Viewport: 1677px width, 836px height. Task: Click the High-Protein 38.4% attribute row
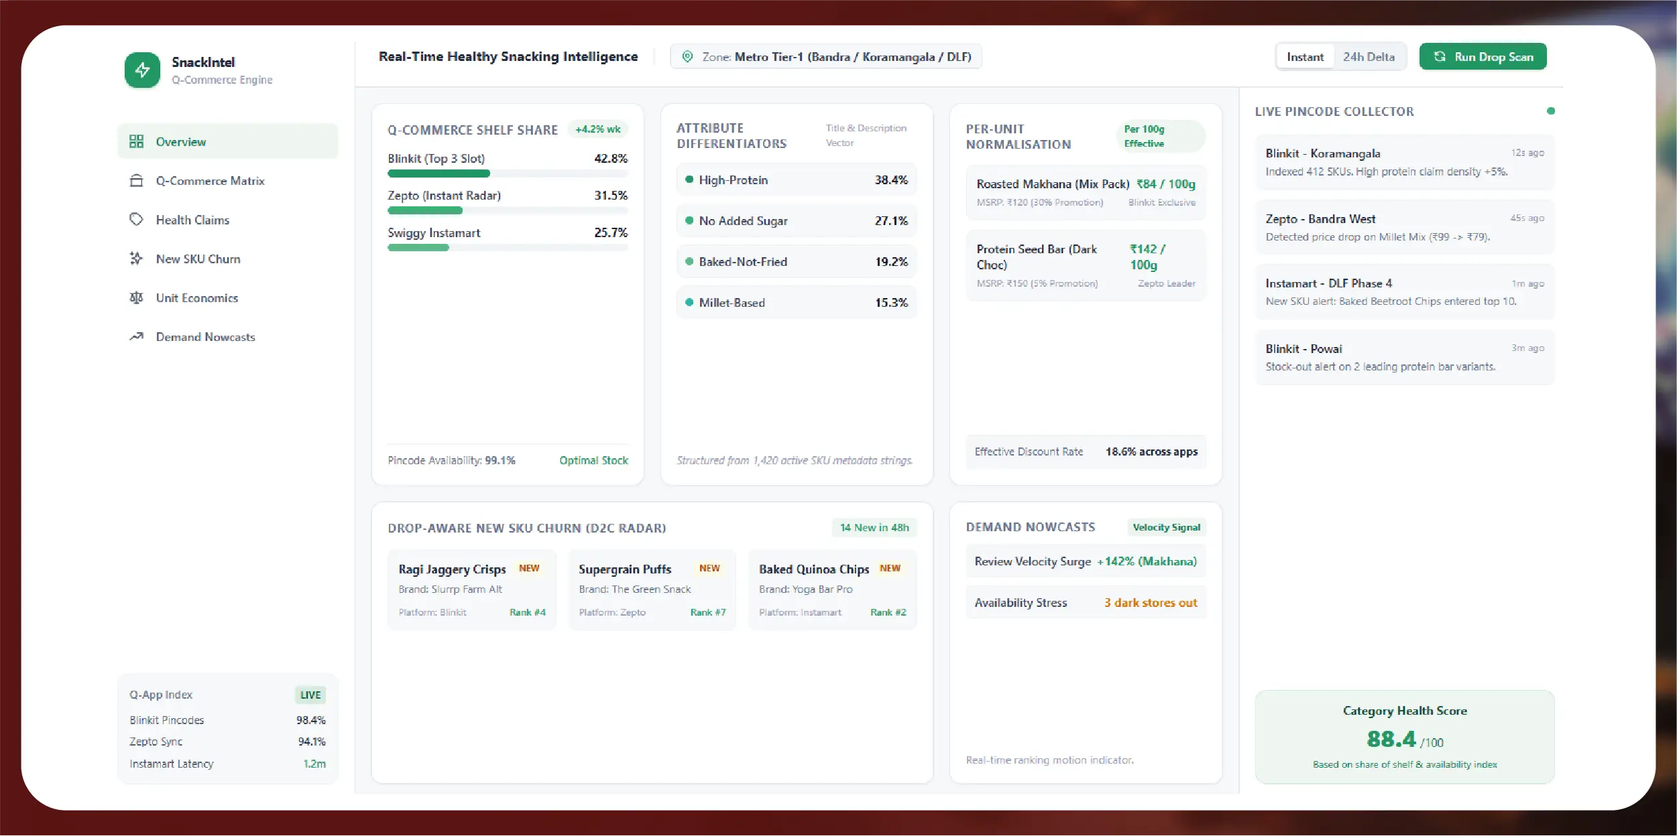pos(797,180)
